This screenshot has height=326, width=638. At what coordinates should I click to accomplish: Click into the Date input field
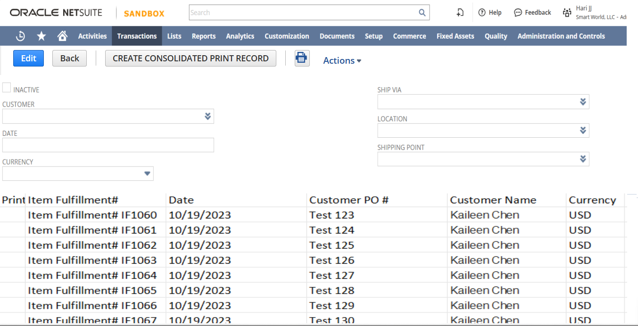click(x=108, y=145)
